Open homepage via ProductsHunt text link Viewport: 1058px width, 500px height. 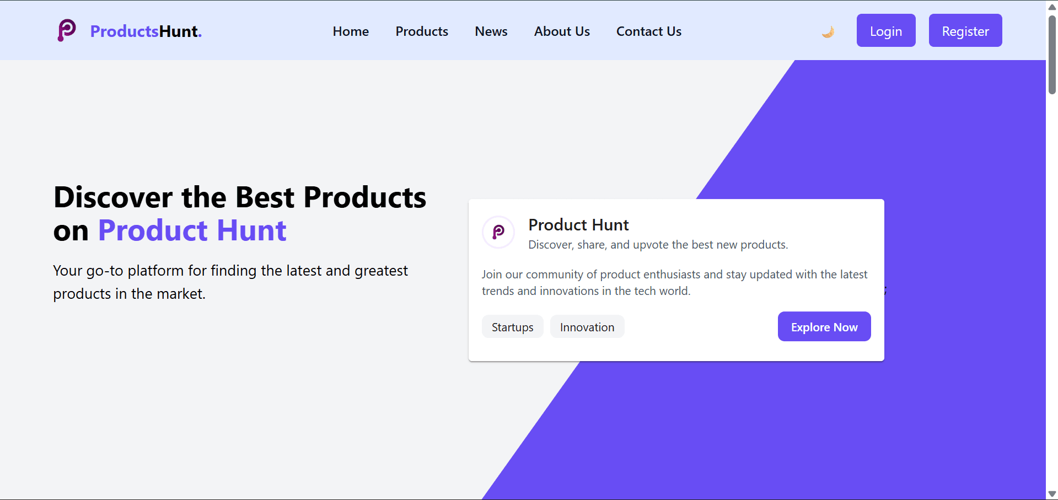point(146,31)
